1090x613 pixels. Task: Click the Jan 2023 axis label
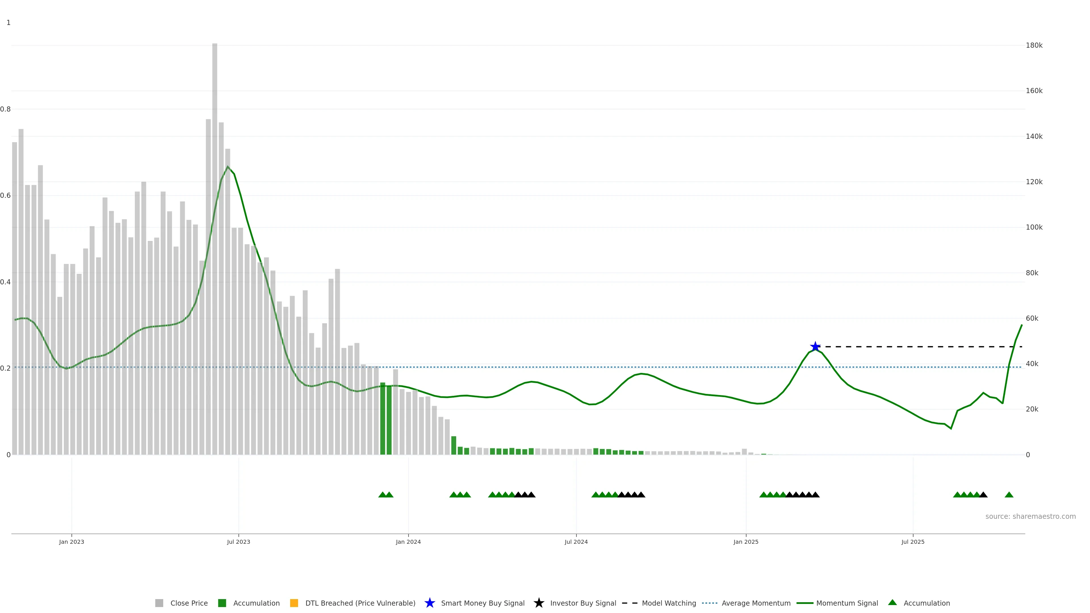coord(72,542)
